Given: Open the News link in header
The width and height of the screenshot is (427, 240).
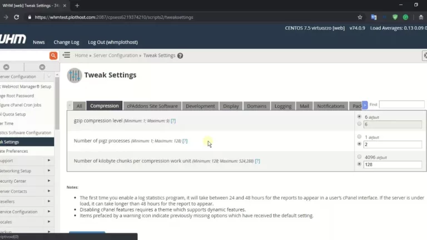Looking at the screenshot, I should point(39,42).
